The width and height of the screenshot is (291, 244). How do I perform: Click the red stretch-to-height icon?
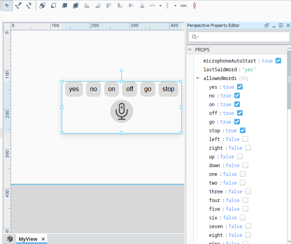pyautogui.click(x=194, y=6)
